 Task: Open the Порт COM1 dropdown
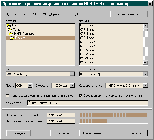[30, 86]
